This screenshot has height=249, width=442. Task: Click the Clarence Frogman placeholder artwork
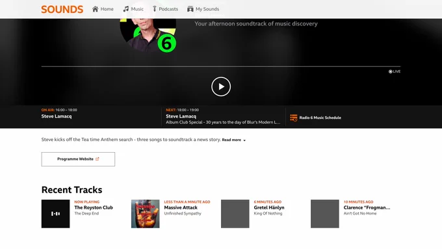click(x=325, y=214)
